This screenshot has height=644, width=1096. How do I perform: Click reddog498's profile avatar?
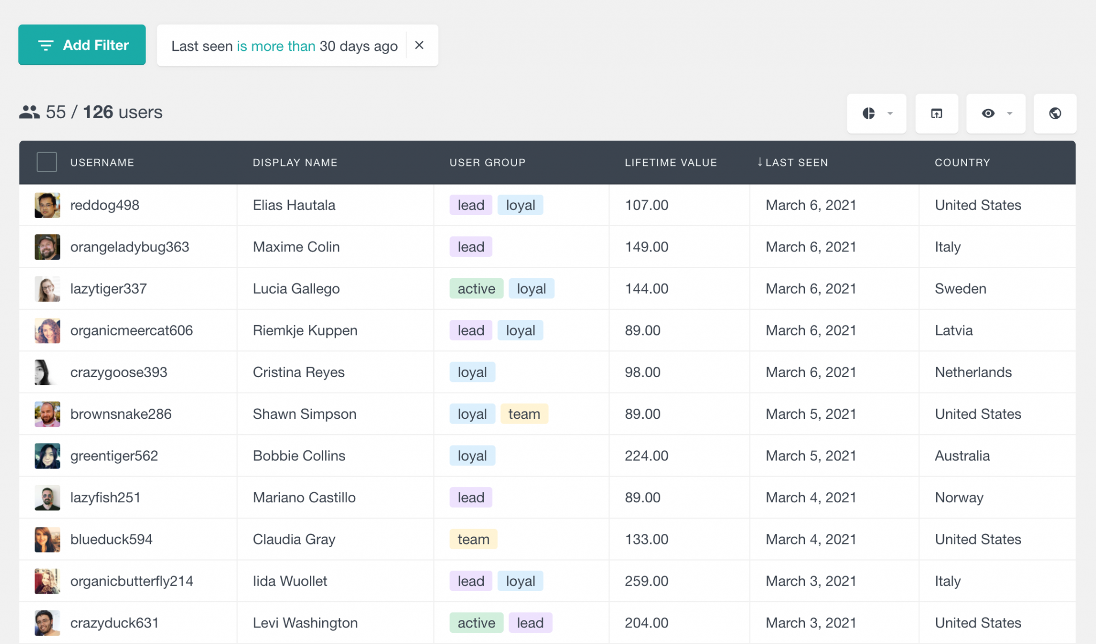tap(47, 205)
